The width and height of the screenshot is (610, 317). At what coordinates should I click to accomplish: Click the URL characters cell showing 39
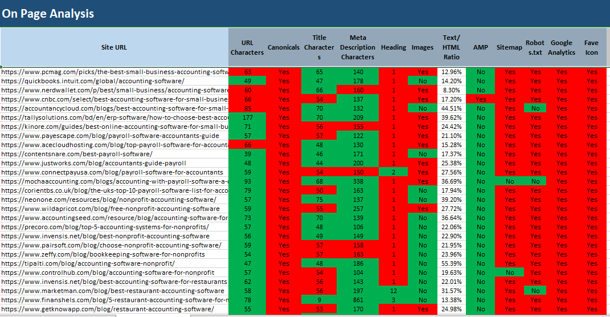click(x=247, y=154)
